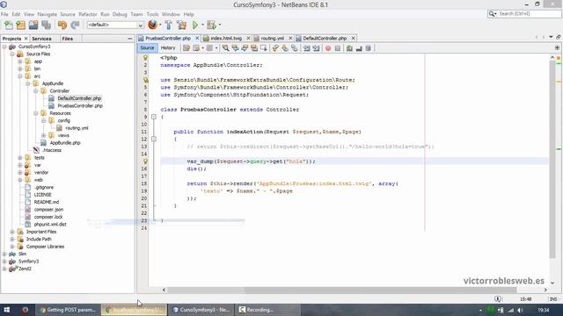
Task: Click the New Project toolbar icon
Action: (x=21, y=25)
